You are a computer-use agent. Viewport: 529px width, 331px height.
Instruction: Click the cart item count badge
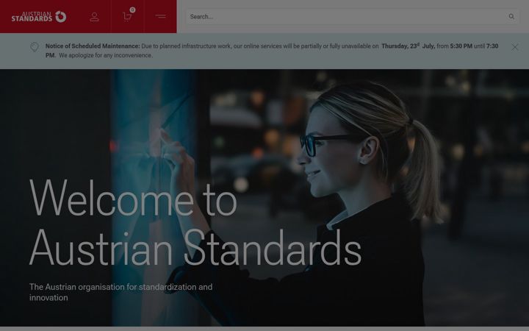[x=132, y=10]
